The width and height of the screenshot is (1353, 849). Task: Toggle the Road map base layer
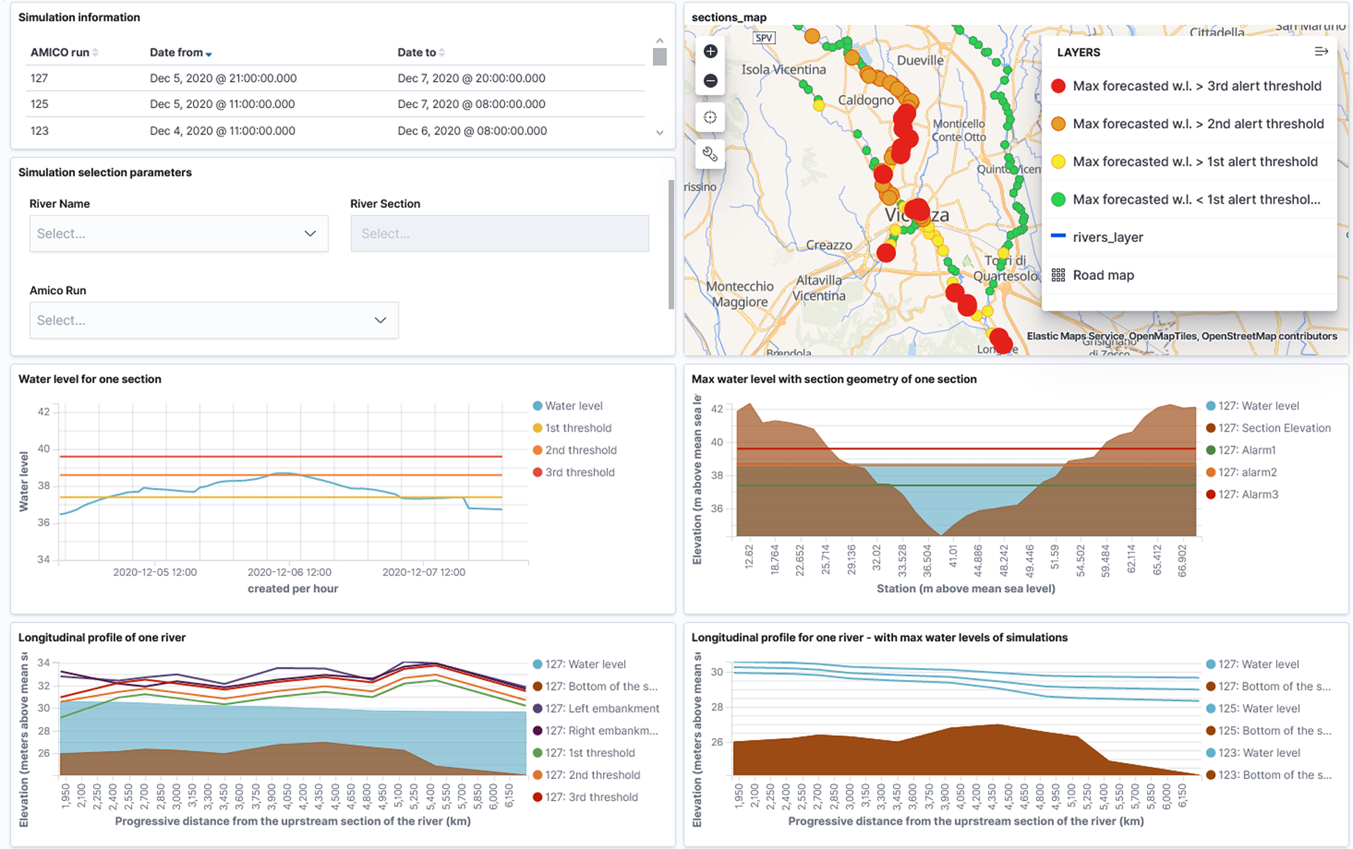pyautogui.click(x=1103, y=275)
